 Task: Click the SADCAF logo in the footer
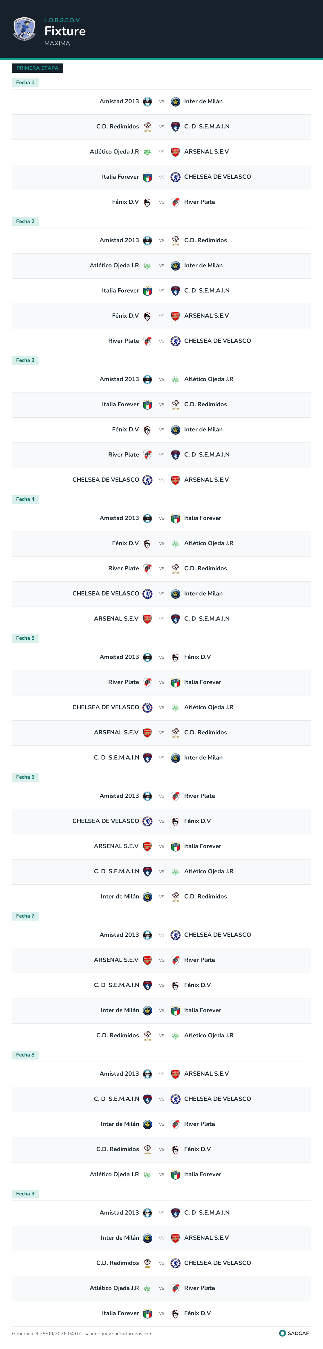pos(294,1333)
